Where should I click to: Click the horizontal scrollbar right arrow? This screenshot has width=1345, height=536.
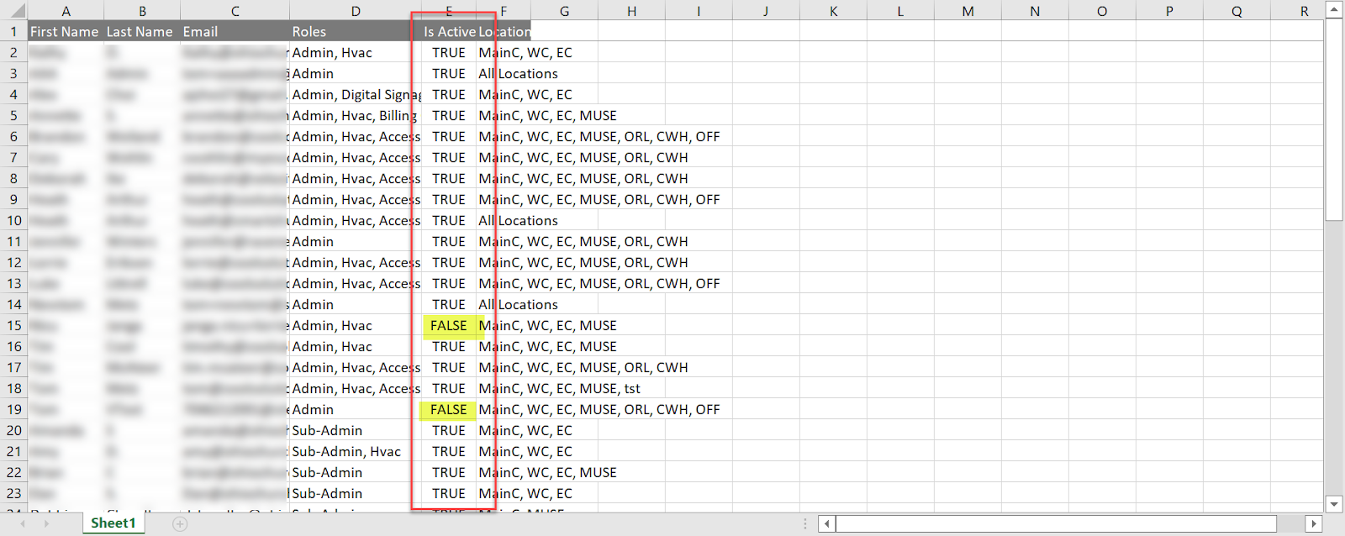click(x=1313, y=523)
